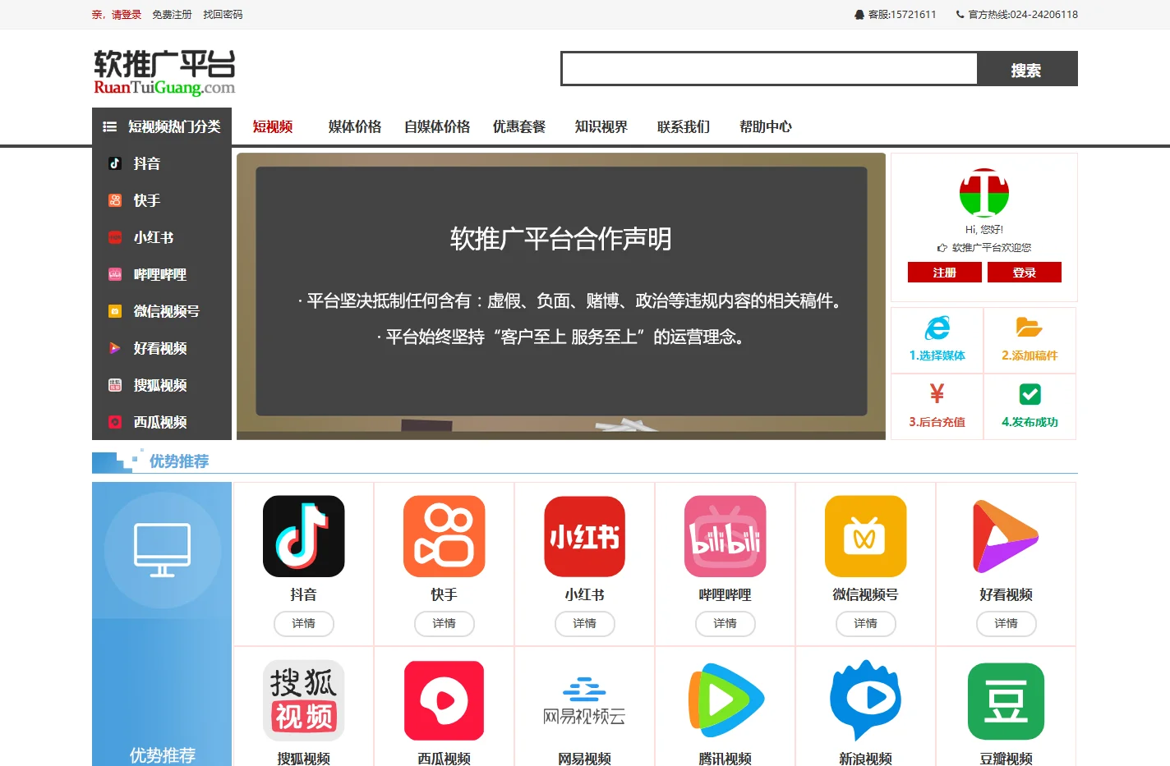Click the 官方热线 phone number
The width and height of the screenshot is (1170, 766).
tap(1017, 15)
